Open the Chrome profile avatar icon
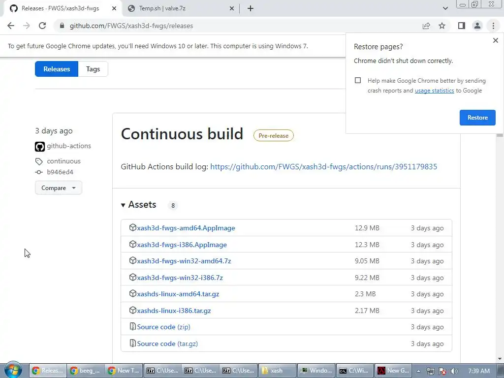 (477, 26)
